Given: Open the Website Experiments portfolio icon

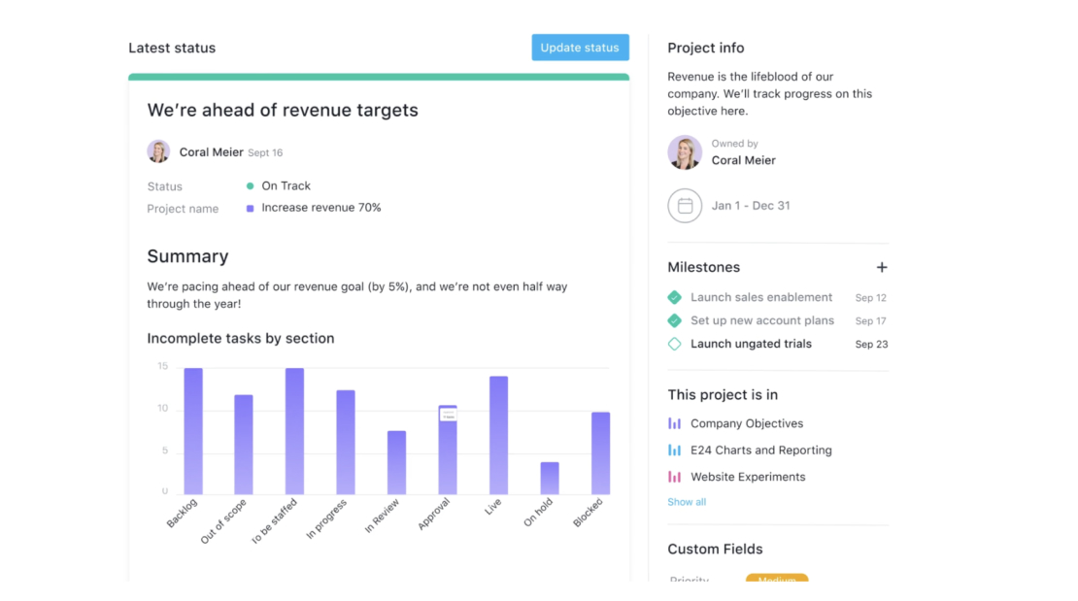Looking at the screenshot, I should (x=674, y=477).
